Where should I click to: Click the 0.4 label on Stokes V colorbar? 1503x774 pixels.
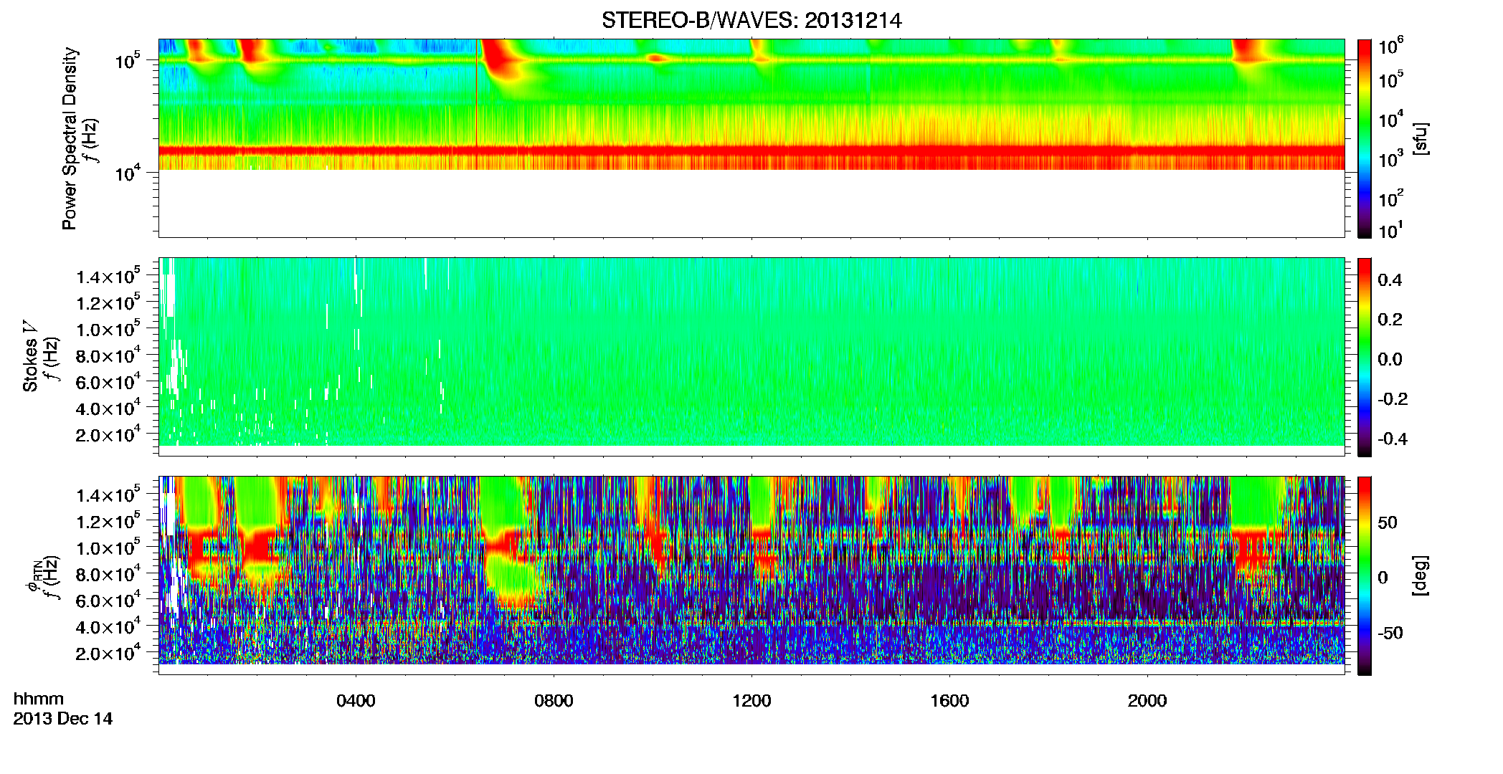1390,280
